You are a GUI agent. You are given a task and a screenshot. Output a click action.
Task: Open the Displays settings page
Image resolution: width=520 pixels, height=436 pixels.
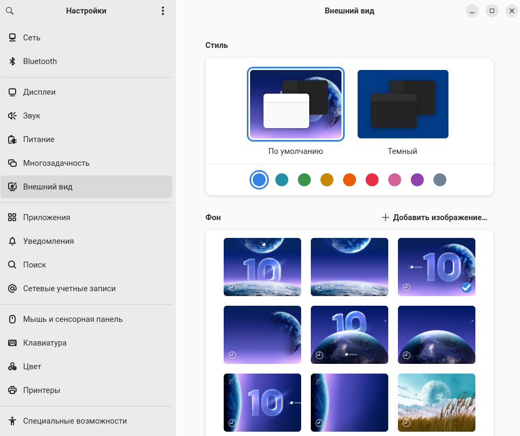click(39, 92)
